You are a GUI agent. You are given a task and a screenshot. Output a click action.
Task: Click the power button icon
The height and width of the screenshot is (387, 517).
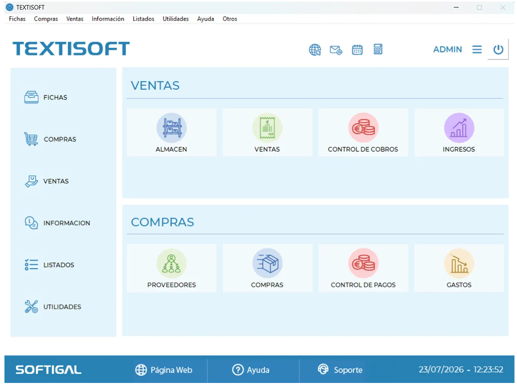498,49
